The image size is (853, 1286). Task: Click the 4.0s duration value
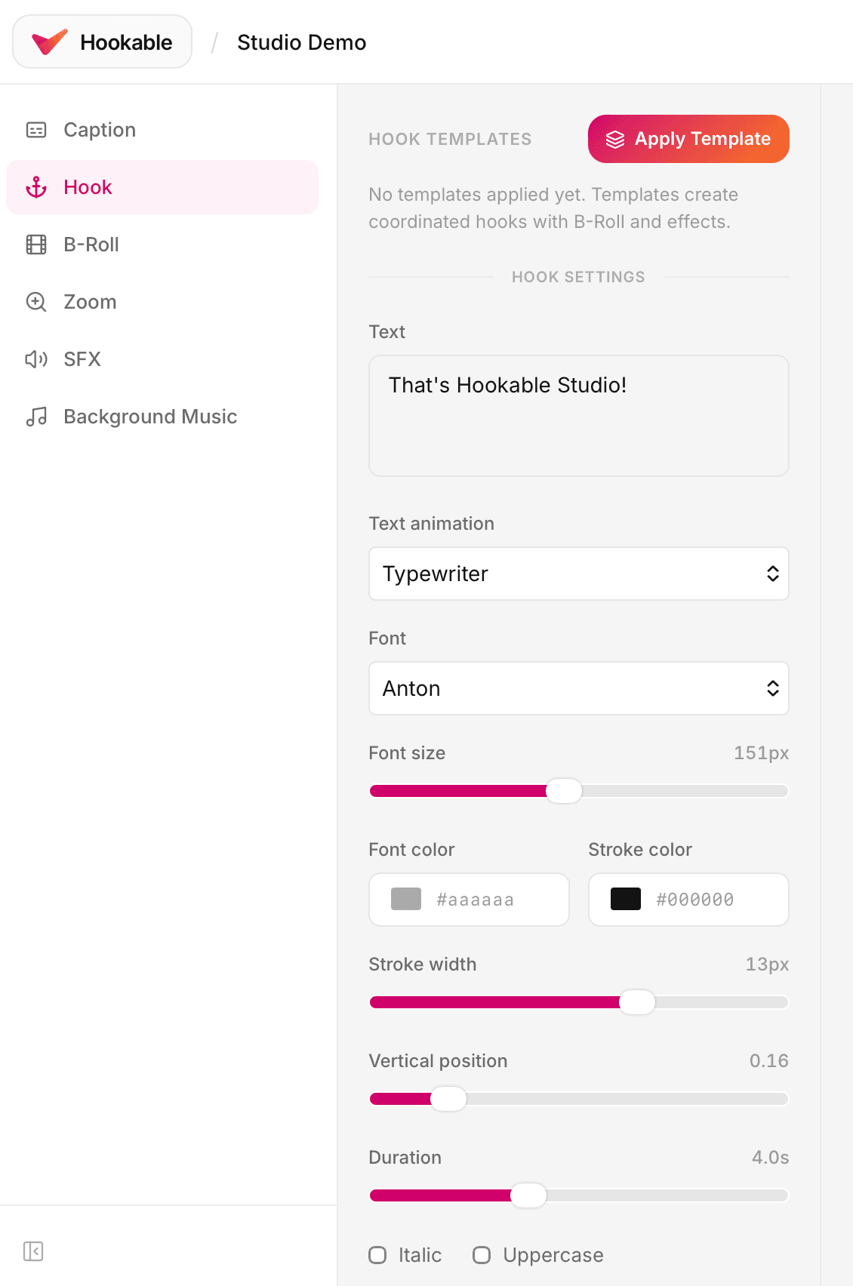(771, 1158)
